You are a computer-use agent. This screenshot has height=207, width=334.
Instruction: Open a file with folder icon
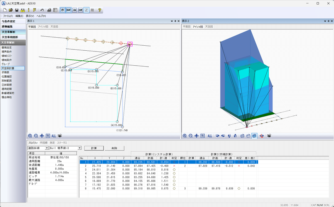(x=11, y=10)
